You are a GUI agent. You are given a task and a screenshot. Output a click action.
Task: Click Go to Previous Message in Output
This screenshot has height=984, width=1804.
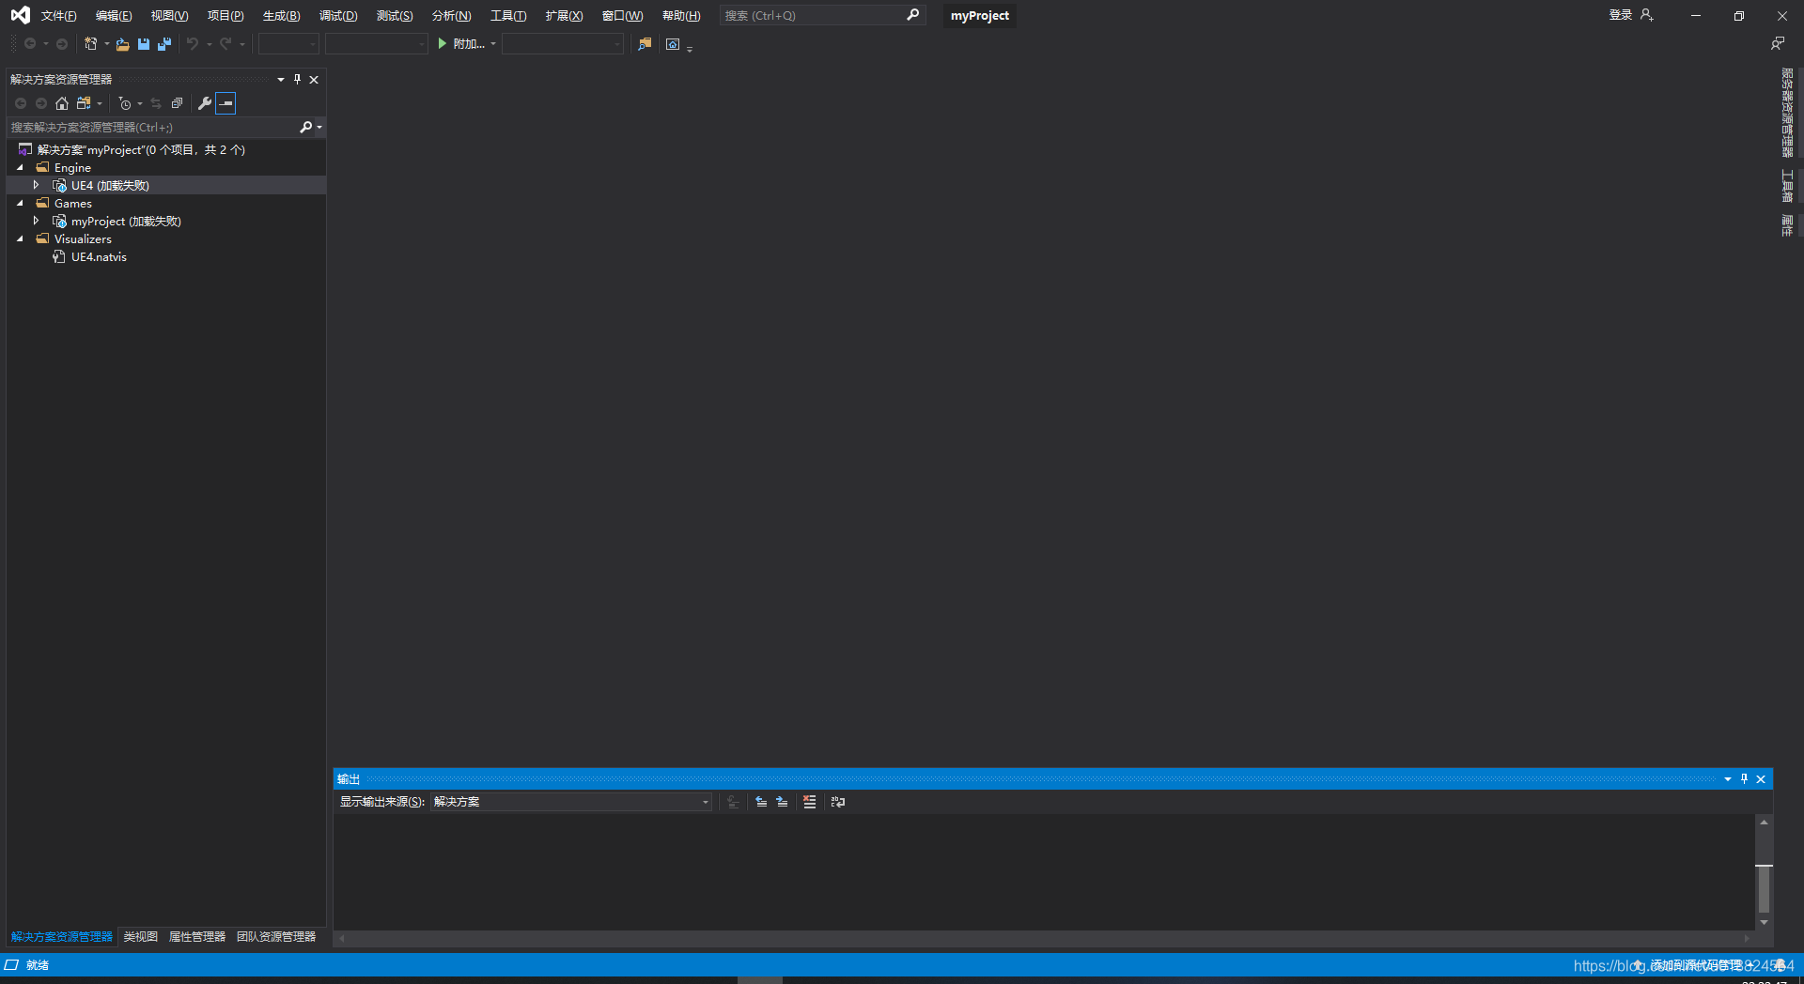click(x=761, y=802)
